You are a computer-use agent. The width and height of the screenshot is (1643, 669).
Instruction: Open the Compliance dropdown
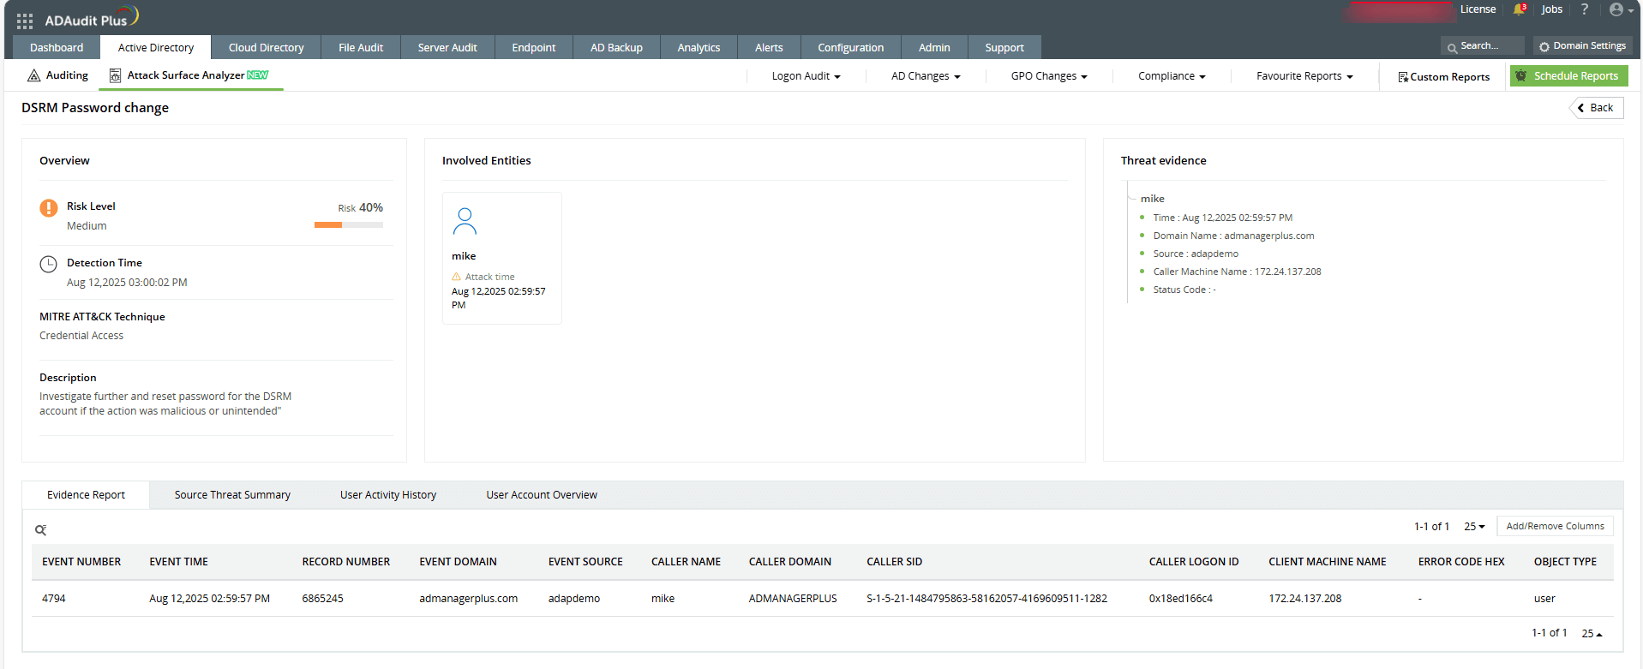[x=1172, y=76]
